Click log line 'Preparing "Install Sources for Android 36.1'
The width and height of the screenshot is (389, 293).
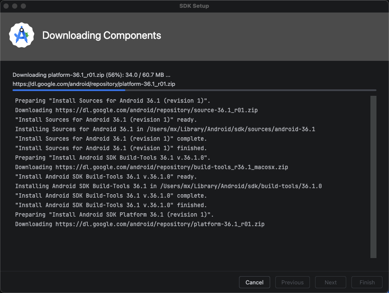pos(113,101)
